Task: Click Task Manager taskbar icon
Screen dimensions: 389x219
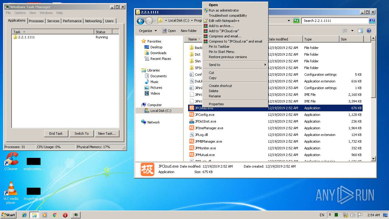Action: point(75,215)
